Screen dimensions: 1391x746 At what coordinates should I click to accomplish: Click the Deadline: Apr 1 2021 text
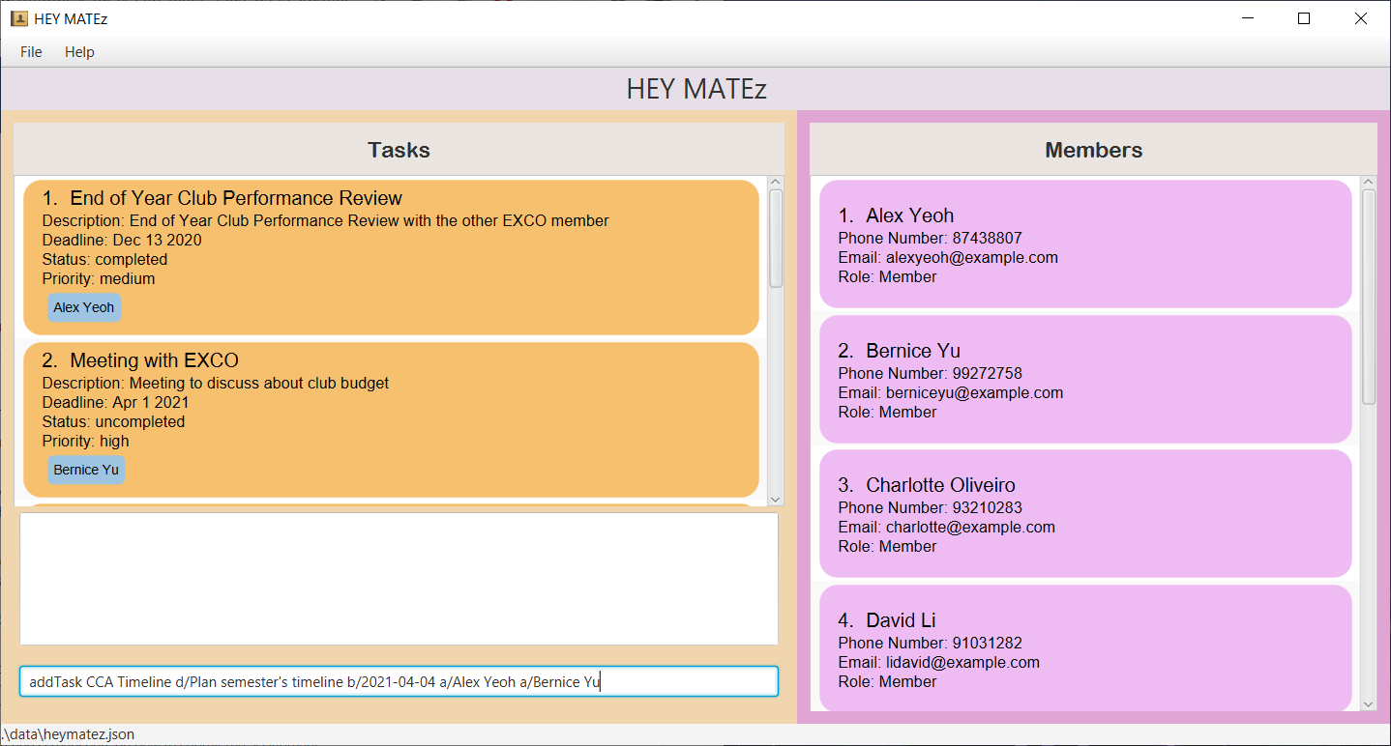(x=115, y=402)
